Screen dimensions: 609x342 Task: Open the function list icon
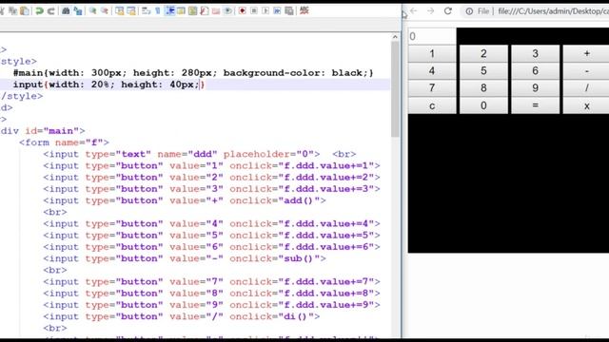pos(205,10)
